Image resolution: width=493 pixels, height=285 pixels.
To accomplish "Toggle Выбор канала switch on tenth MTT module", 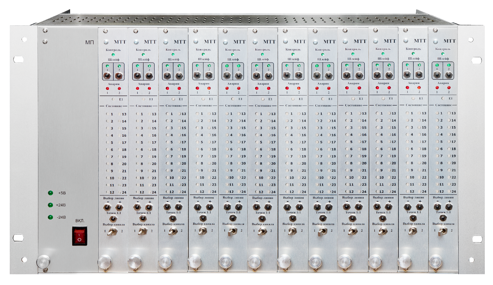I will pos(383,231).
